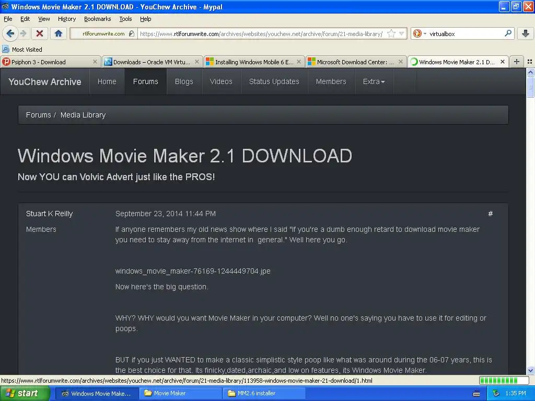
Task: Switch to MM2.6 installer taskbar window
Action: 264,393
